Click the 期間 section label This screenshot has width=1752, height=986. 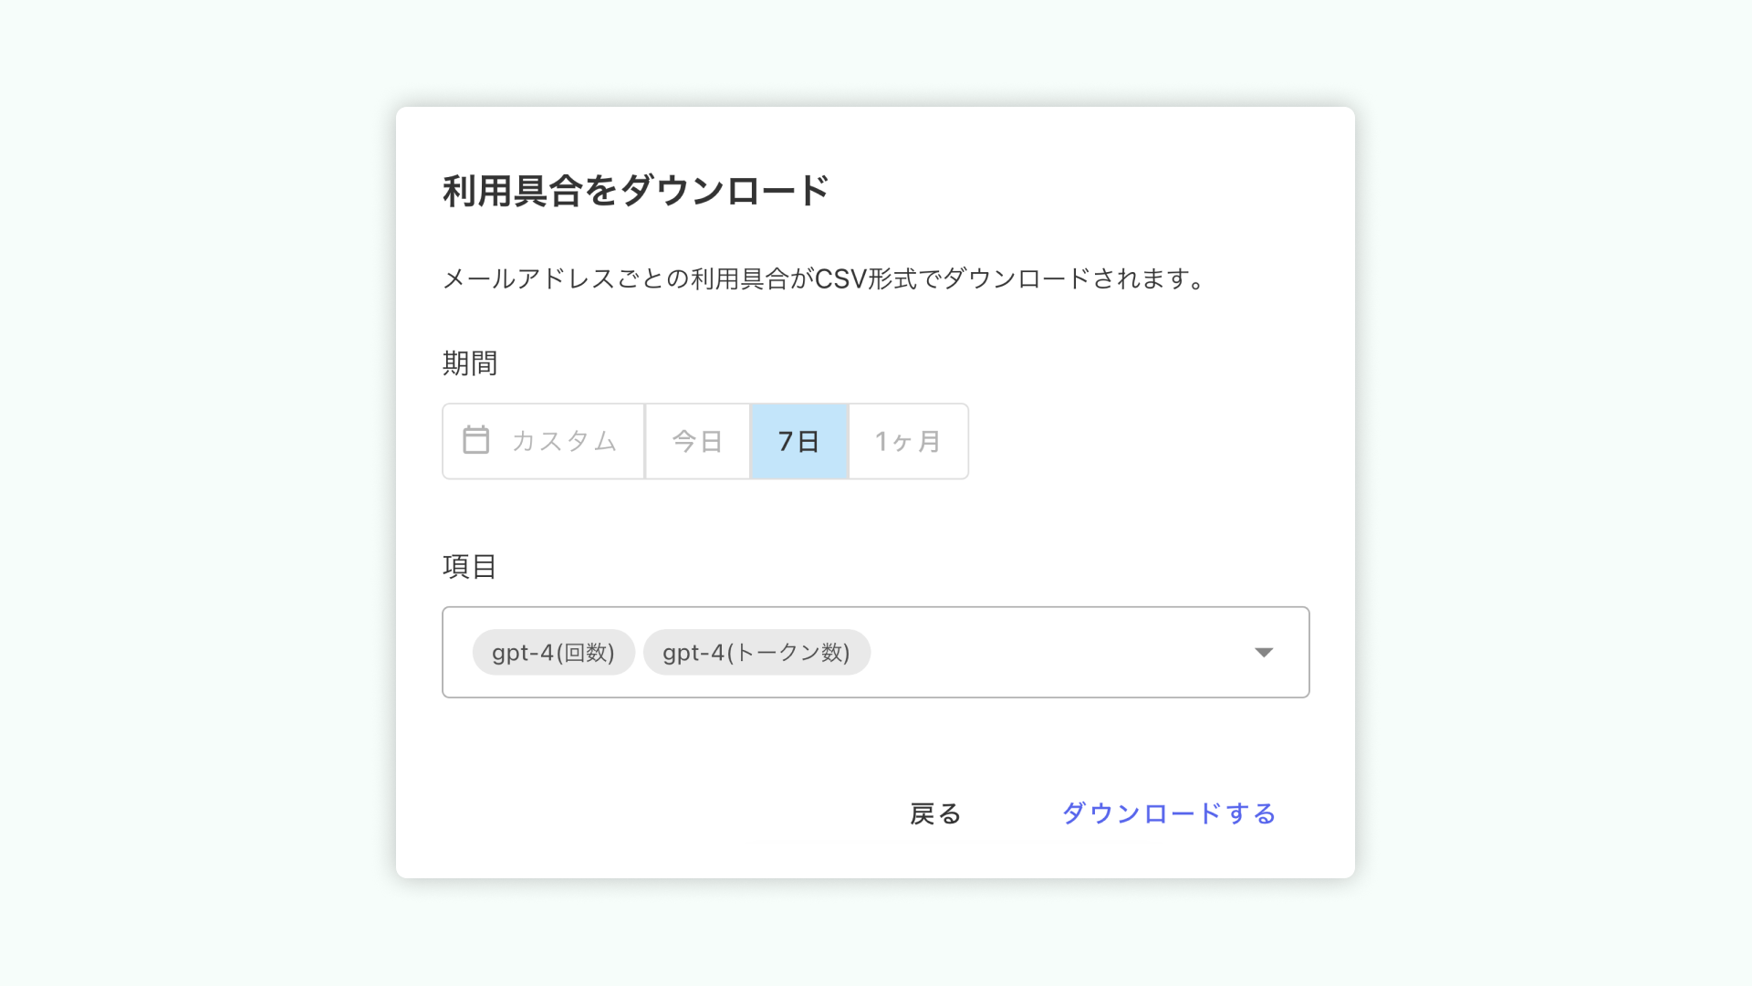coord(468,362)
